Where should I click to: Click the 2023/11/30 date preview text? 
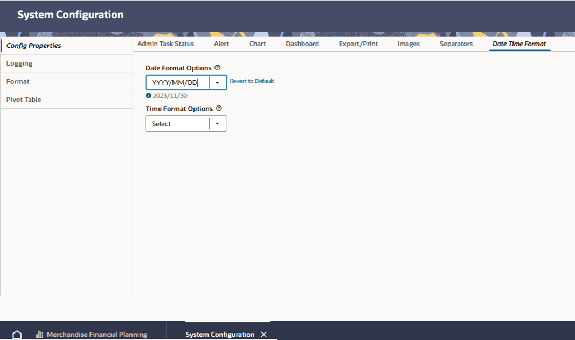pos(170,96)
